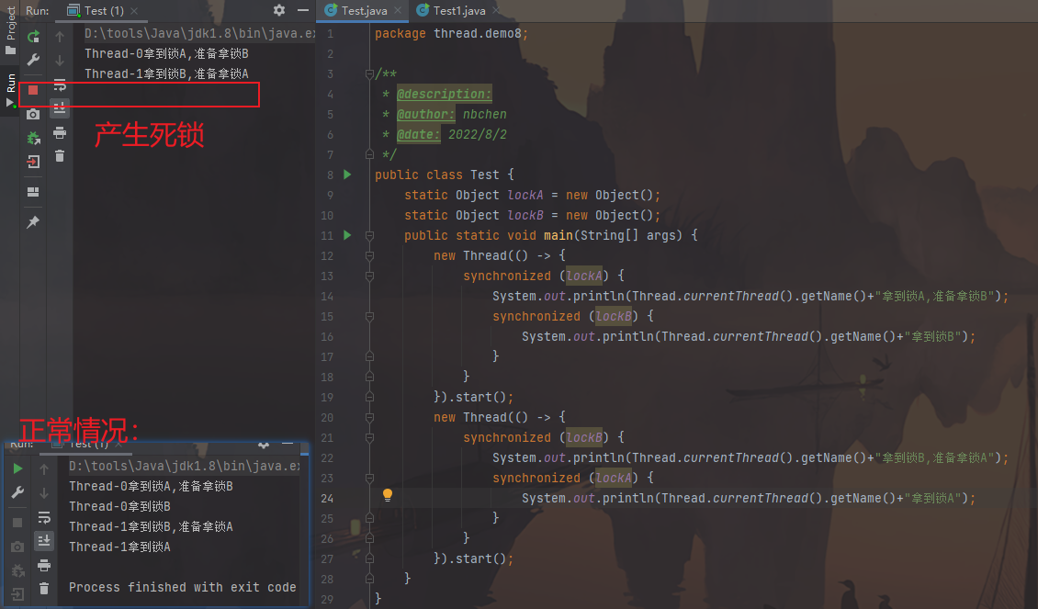Click the Restore Layout icon

(33, 192)
